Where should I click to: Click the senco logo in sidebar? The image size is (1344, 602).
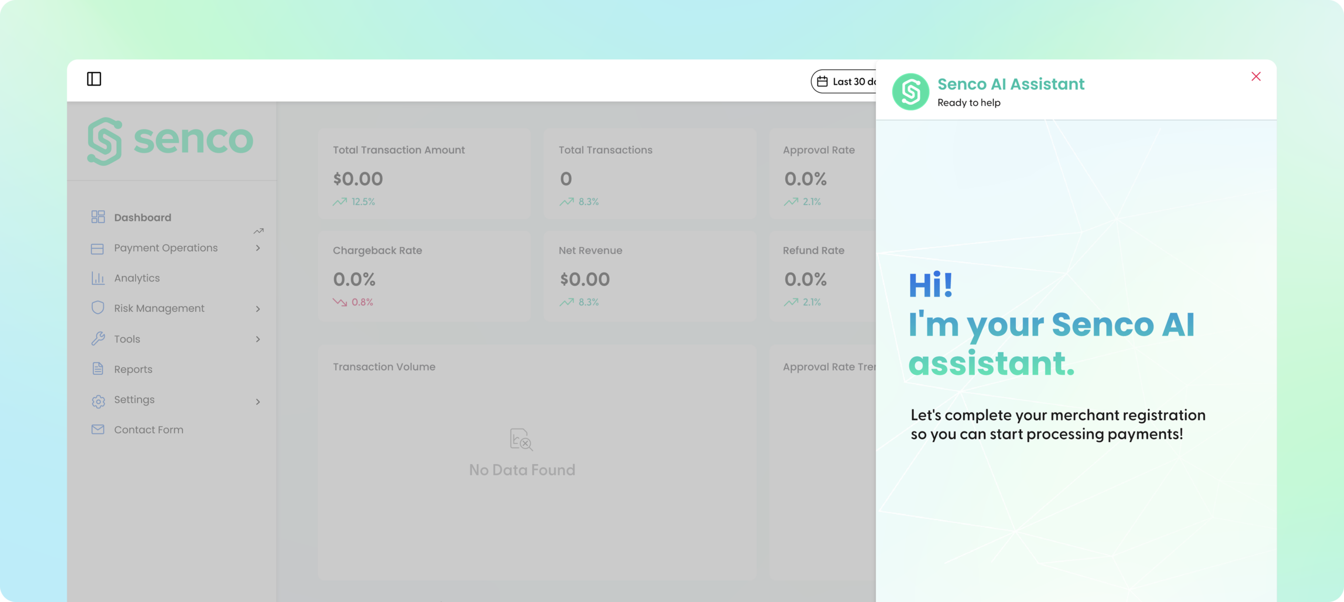170,141
